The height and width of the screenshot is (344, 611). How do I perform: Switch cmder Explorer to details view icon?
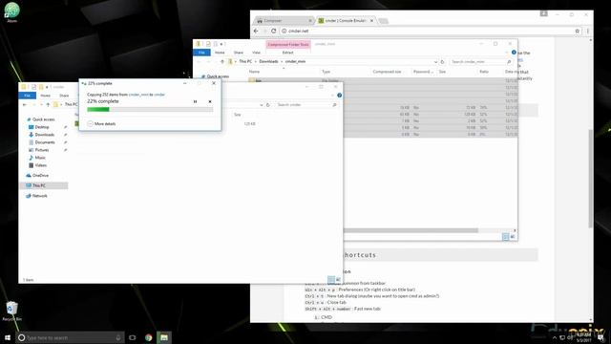coord(331,280)
